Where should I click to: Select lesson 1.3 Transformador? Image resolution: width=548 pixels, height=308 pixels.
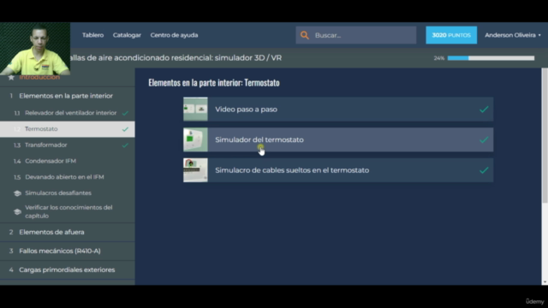coord(68,145)
